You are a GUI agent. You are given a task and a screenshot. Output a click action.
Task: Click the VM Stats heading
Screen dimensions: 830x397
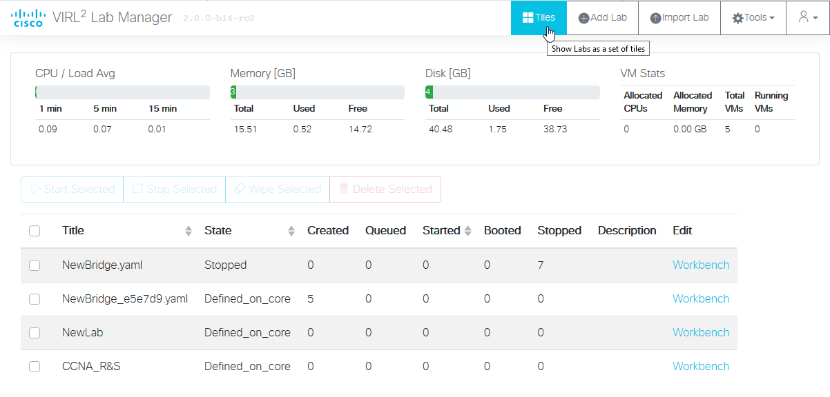tap(643, 73)
